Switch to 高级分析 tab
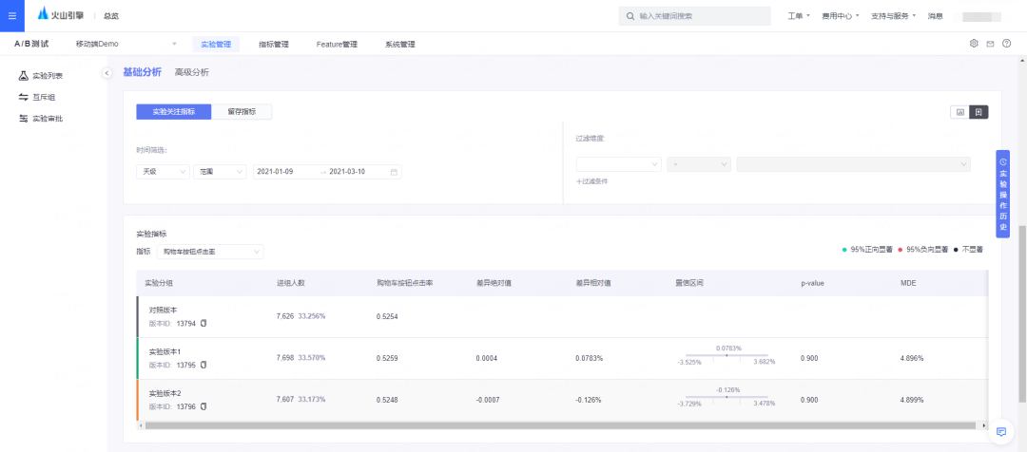The width and height of the screenshot is (1027, 452). pyautogui.click(x=192, y=72)
